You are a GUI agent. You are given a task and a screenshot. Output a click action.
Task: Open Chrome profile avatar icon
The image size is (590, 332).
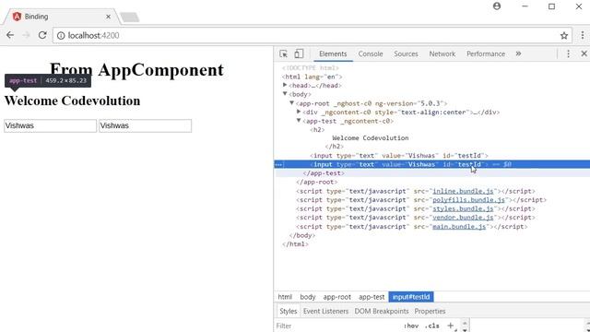tap(497, 6)
